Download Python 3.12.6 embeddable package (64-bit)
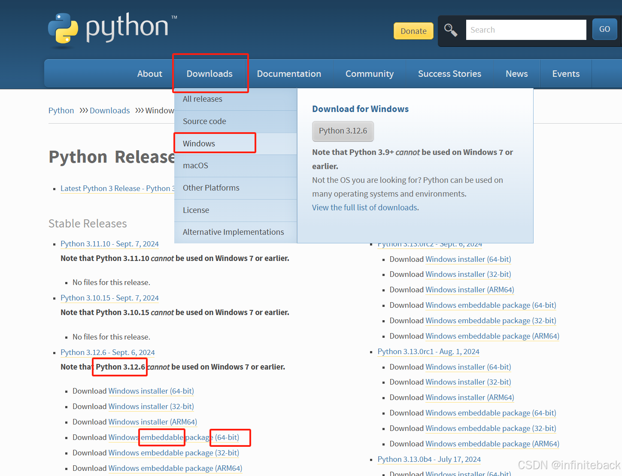The image size is (622, 476). pos(174,437)
